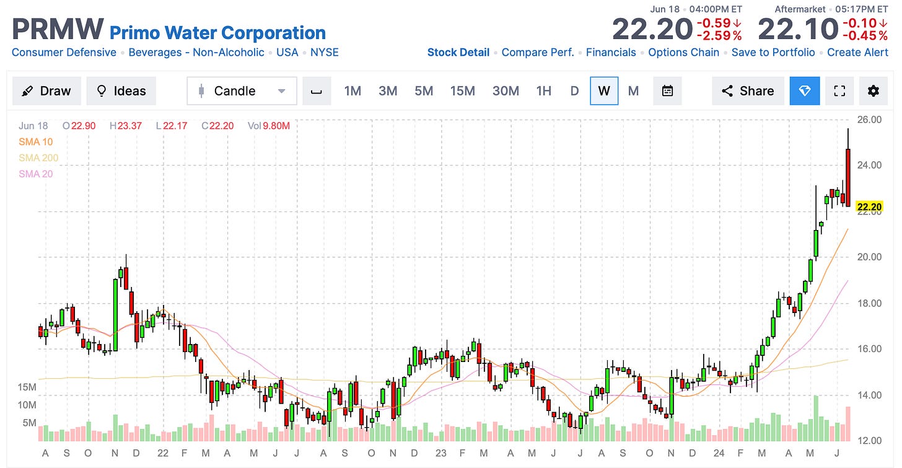This screenshot has height=468, width=902.
Task: Switch to Daily (D) timeframe
Action: pyautogui.click(x=574, y=91)
